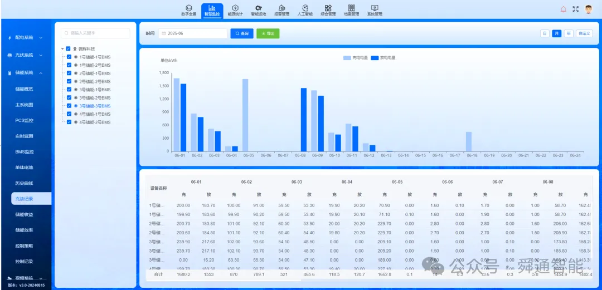Open the 单体电池 sidebar item
This screenshot has height=290, width=602.
(x=24, y=168)
